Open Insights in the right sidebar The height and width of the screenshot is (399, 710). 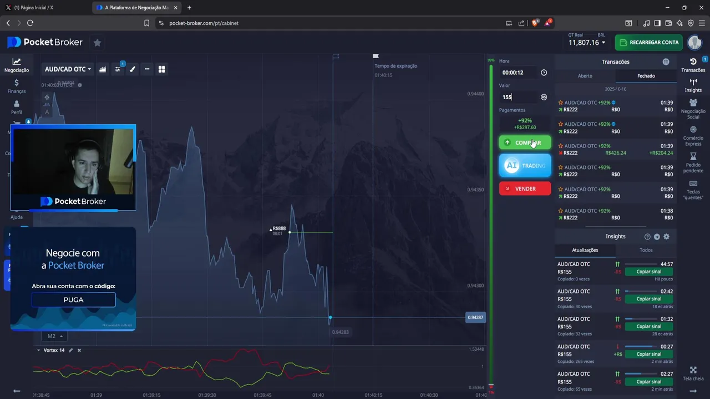pyautogui.click(x=693, y=85)
